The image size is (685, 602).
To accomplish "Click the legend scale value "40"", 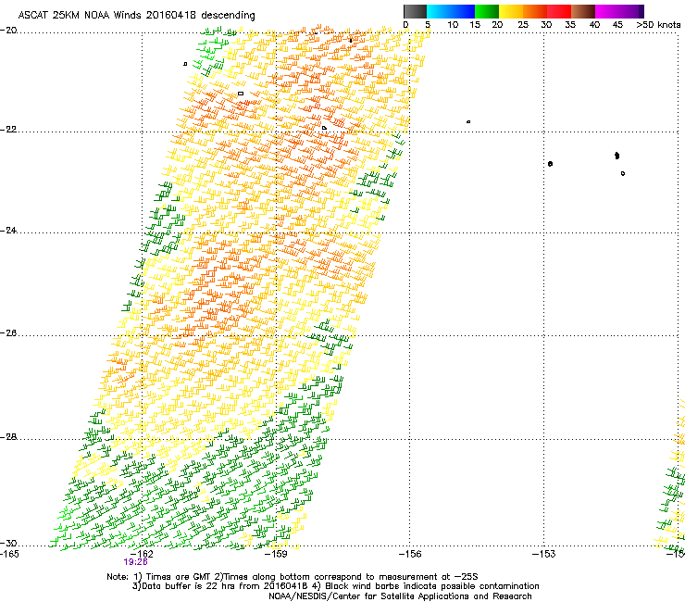I will 594,25.
